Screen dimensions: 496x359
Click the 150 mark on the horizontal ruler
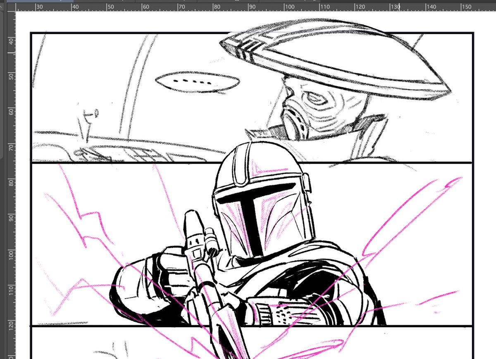[x=466, y=7]
